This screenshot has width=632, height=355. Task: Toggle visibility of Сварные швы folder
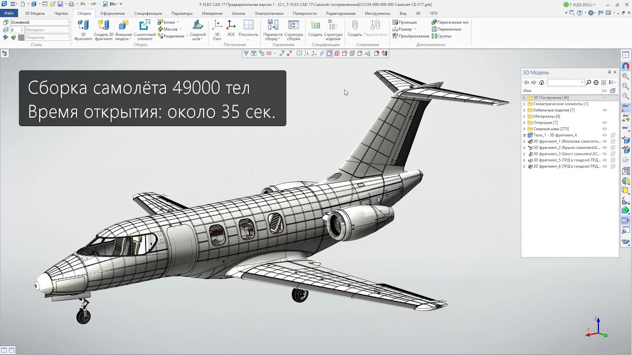(x=604, y=129)
